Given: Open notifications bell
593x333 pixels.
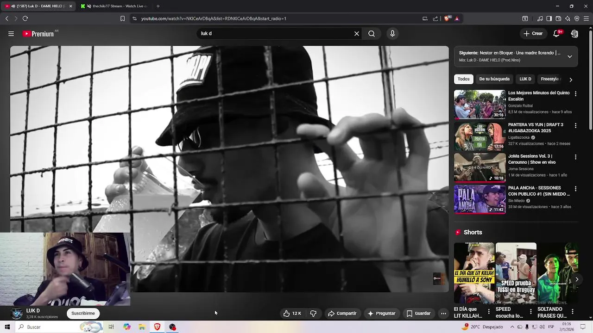Looking at the screenshot, I should (x=557, y=34).
